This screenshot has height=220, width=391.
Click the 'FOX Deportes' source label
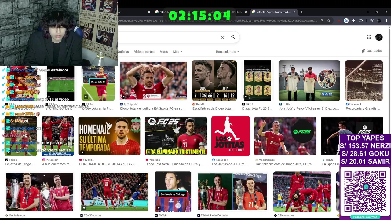(x=93, y=215)
